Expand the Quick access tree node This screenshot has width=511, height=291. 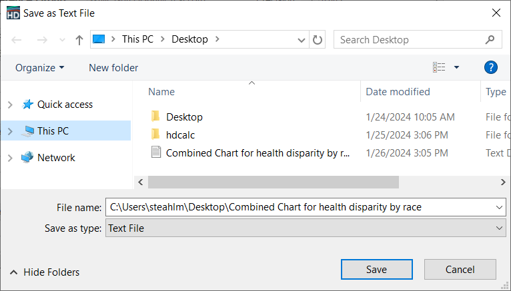point(9,105)
